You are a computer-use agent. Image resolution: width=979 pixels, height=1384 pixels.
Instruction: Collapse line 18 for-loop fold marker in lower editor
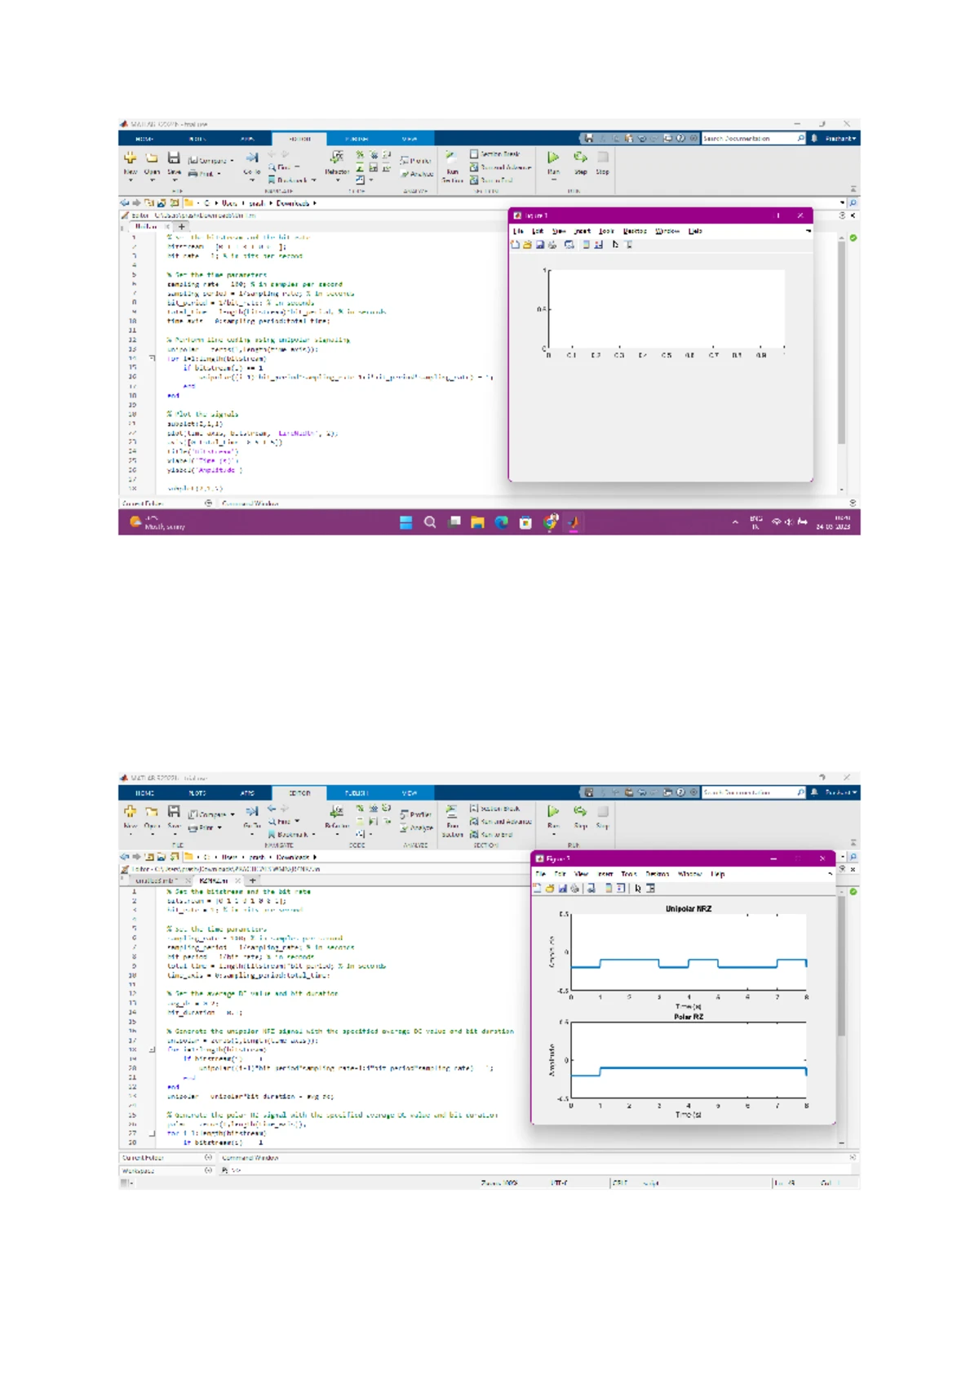point(152,1049)
